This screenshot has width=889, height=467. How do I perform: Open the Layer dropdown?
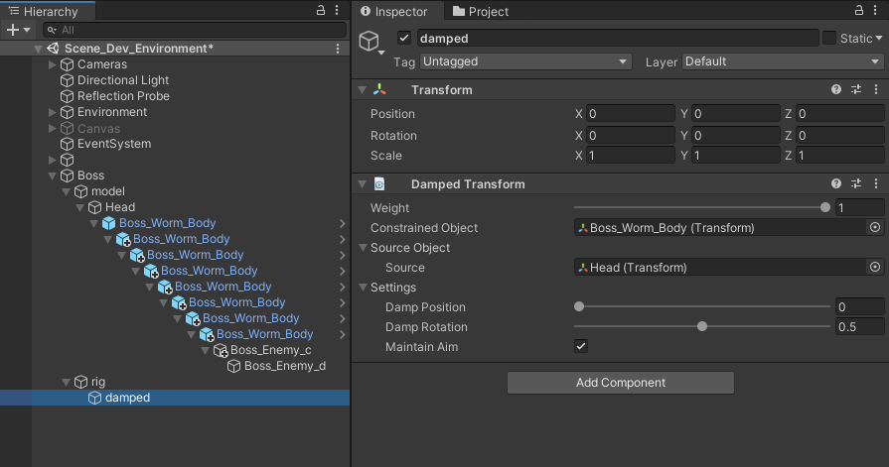[782, 61]
